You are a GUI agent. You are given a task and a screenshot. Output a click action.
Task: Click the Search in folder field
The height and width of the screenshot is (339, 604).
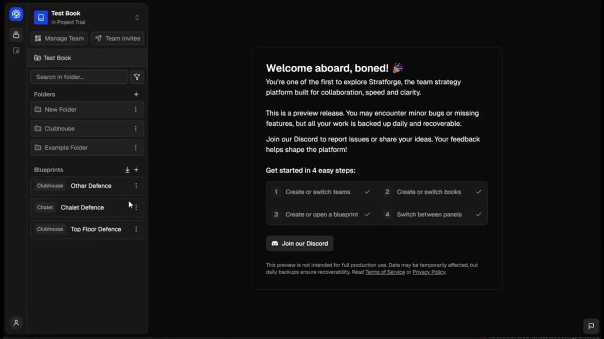click(79, 77)
